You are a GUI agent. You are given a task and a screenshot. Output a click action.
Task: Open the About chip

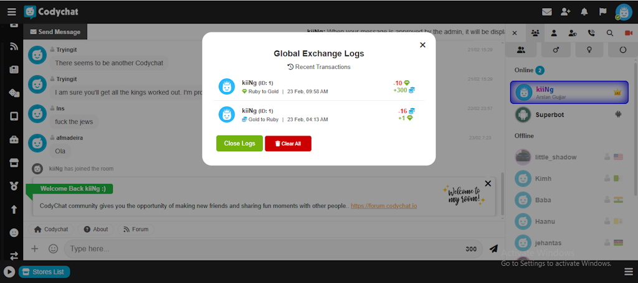click(95, 230)
